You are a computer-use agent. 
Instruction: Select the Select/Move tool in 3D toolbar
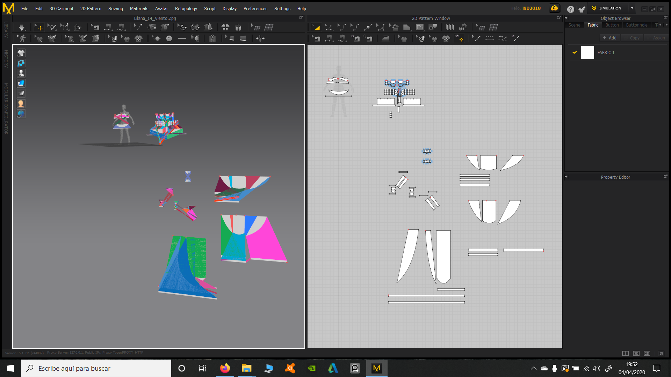[38, 27]
